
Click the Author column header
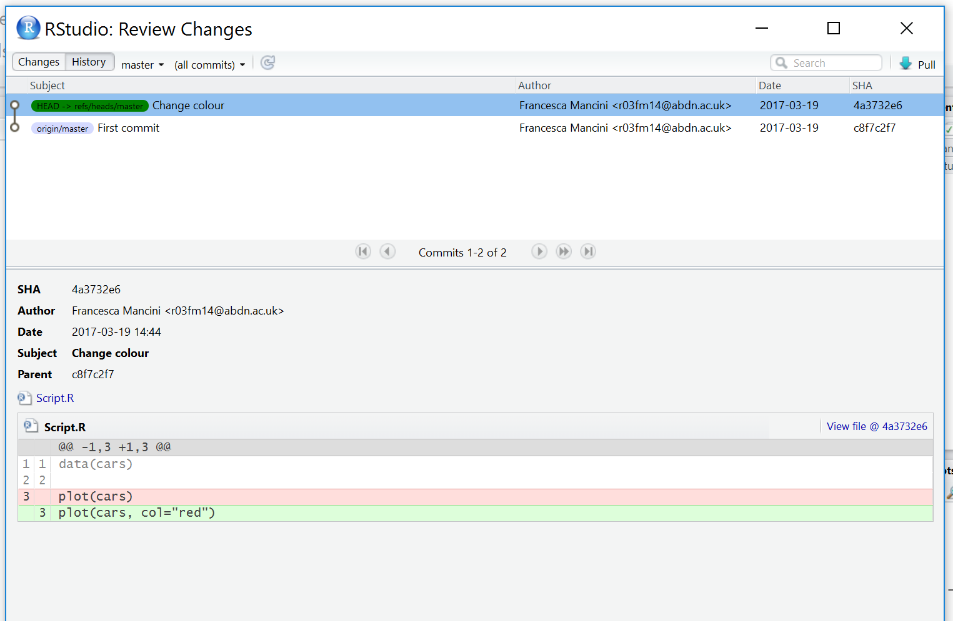534,86
